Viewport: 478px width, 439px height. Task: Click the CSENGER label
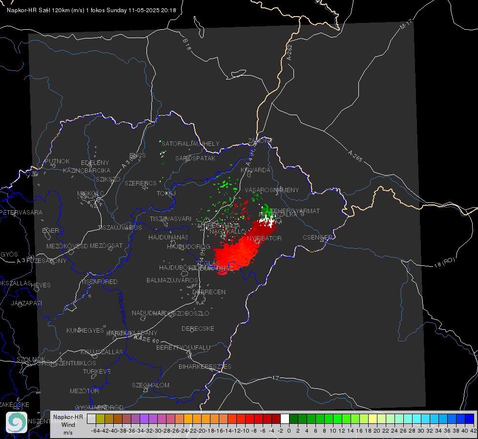pyautogui.click(x=317, y=238)
